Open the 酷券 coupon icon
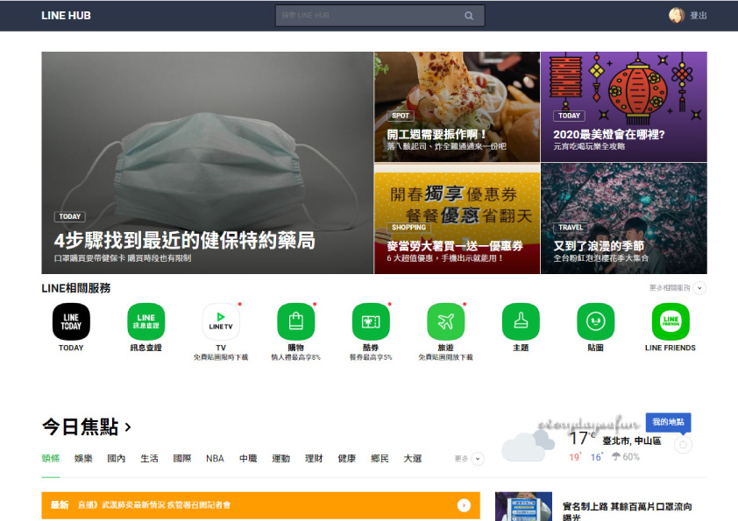The image size is (738, 521). [x=371, y=321]
